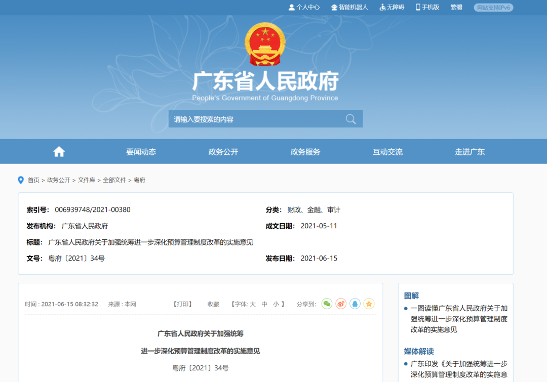The image size is (547, 382).
Task: Share article via WeChat icon
Action: click(x=327, y=304)
